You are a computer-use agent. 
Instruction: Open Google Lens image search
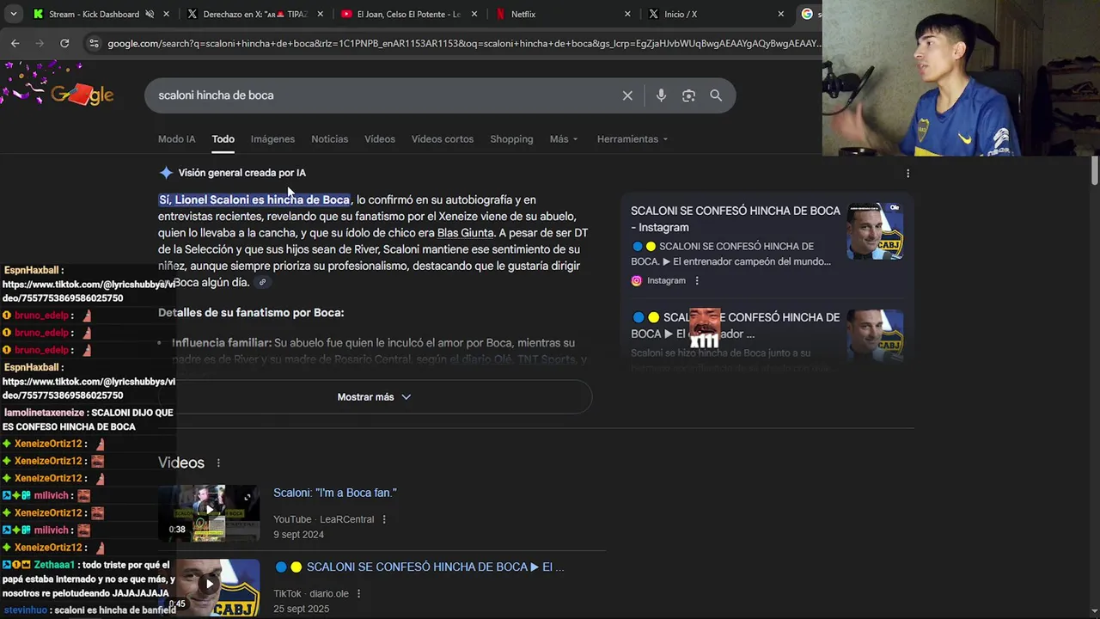(688, 95)
